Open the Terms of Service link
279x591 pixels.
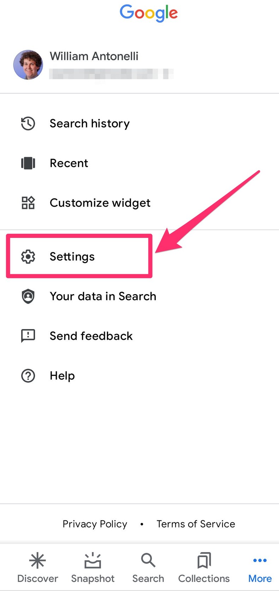pyautogui.click(x=196, y=524)
